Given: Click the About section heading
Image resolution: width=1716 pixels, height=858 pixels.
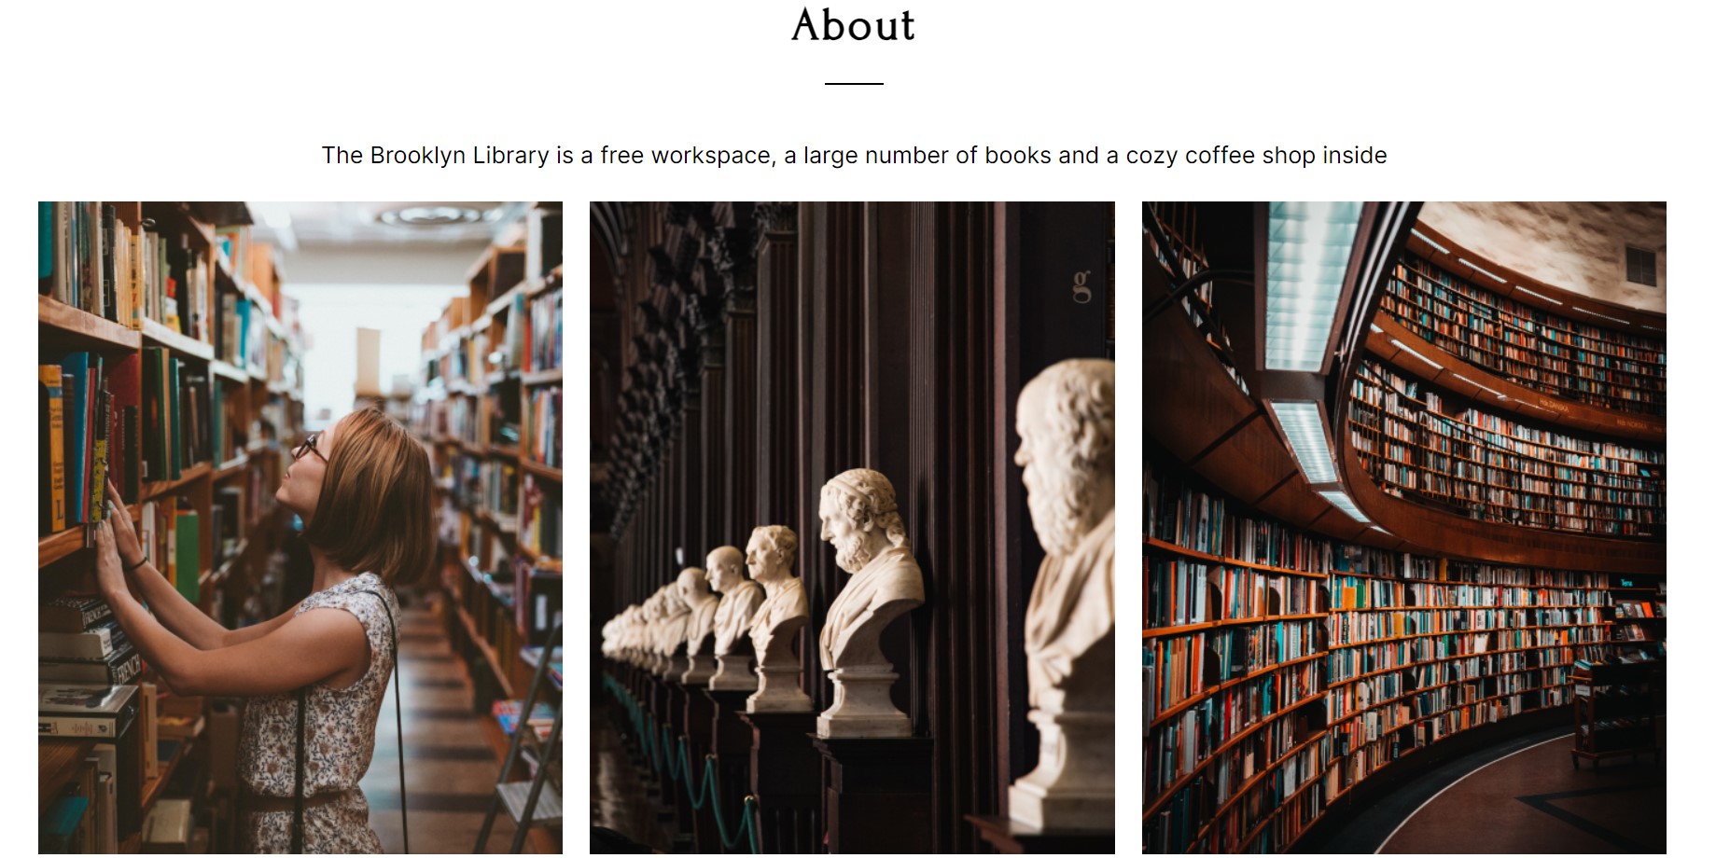Looking at the screenshot, I should pyautogui.click(x=853, y=25).
